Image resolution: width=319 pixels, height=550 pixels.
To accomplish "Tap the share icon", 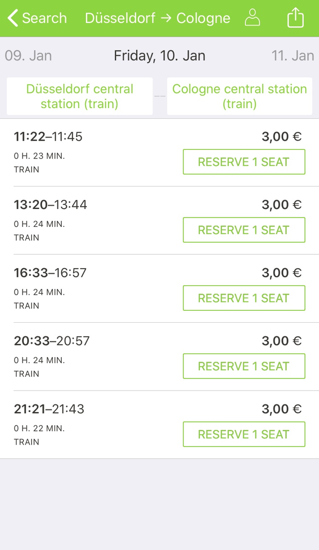I will [x=295, y=18].
